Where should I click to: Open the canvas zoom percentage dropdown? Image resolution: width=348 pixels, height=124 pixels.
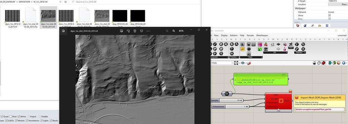pyautogui.click(x=232, y=63)
